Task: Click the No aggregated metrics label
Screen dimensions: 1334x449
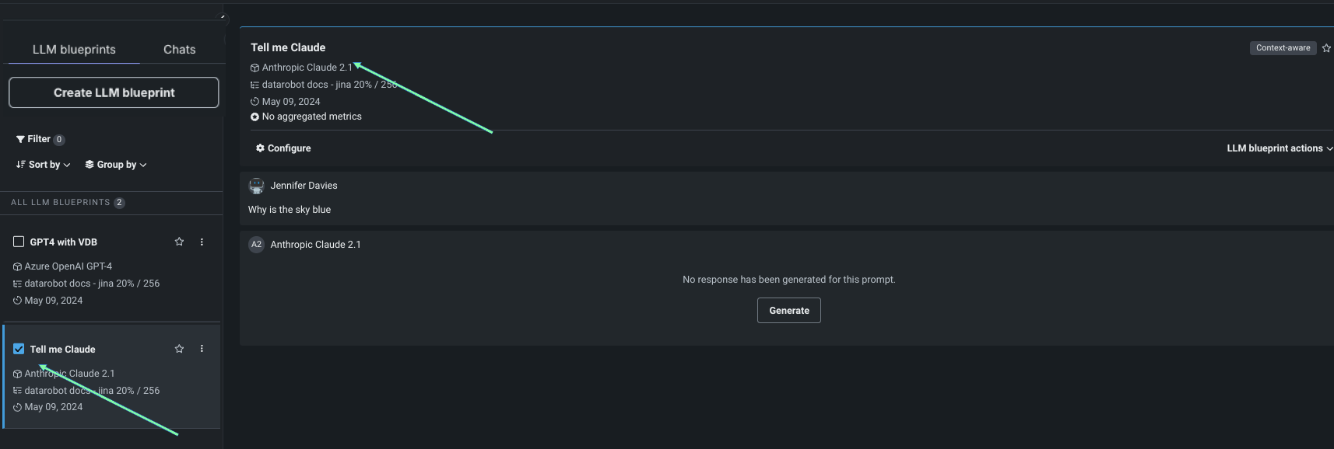Action: (312, 117)
